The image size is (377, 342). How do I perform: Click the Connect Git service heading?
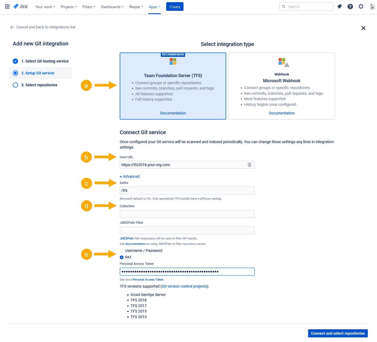tap(143, 132)
